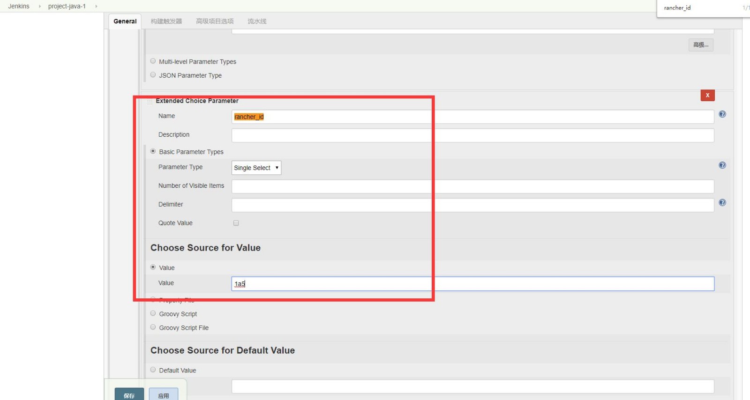Click the 保存 save button
Screen dimensions: 750x400
(x=129, y=394)
